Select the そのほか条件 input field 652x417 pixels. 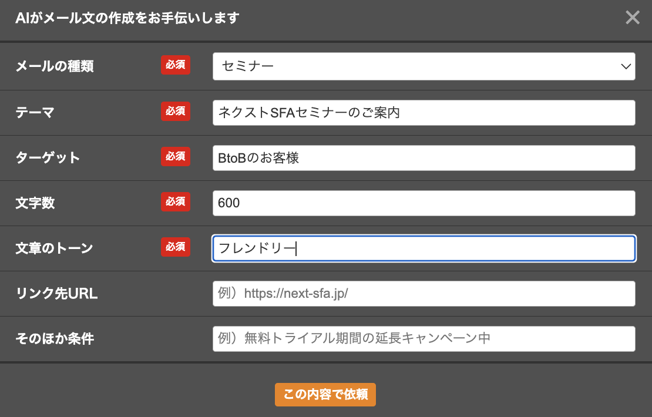coord(423,338)
